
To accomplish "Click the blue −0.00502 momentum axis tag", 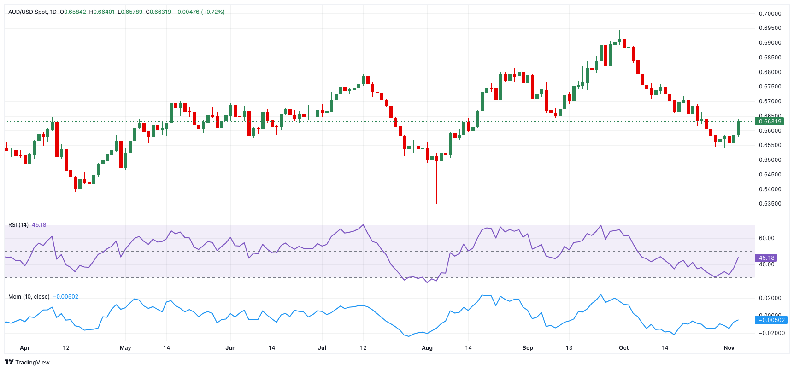I will [771, 320].
